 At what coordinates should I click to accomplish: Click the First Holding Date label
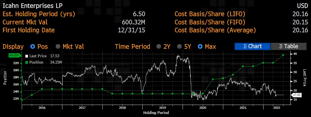[x=29, y=30]
